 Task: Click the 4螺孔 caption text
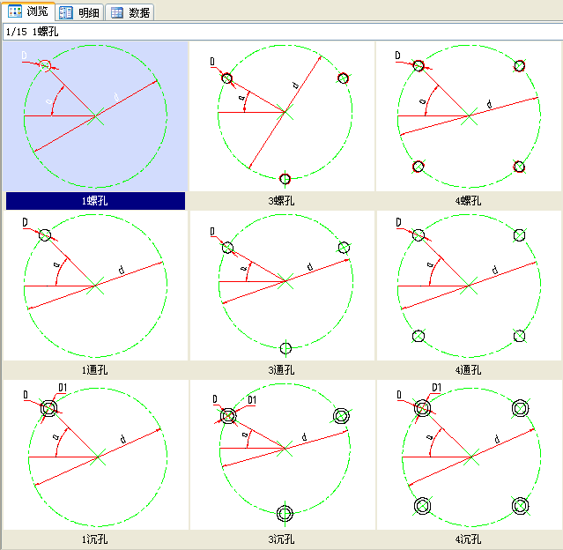[469, 201]
